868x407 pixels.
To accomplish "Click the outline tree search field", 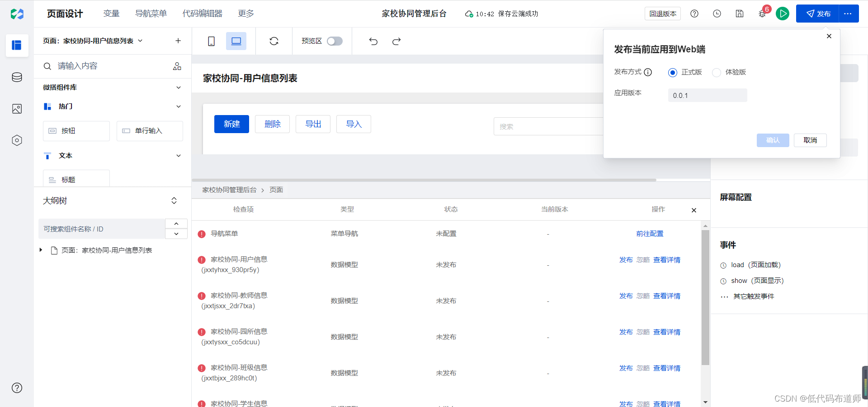I will click(102, 229).
